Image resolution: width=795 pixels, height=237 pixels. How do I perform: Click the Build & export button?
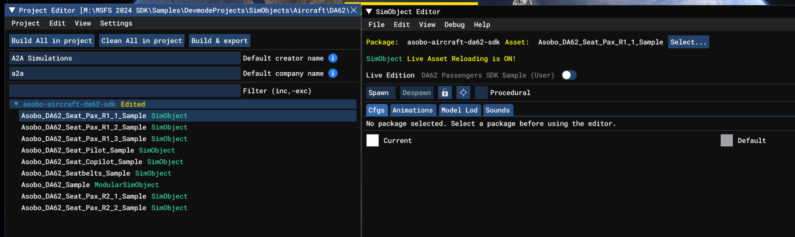point(220,40)
